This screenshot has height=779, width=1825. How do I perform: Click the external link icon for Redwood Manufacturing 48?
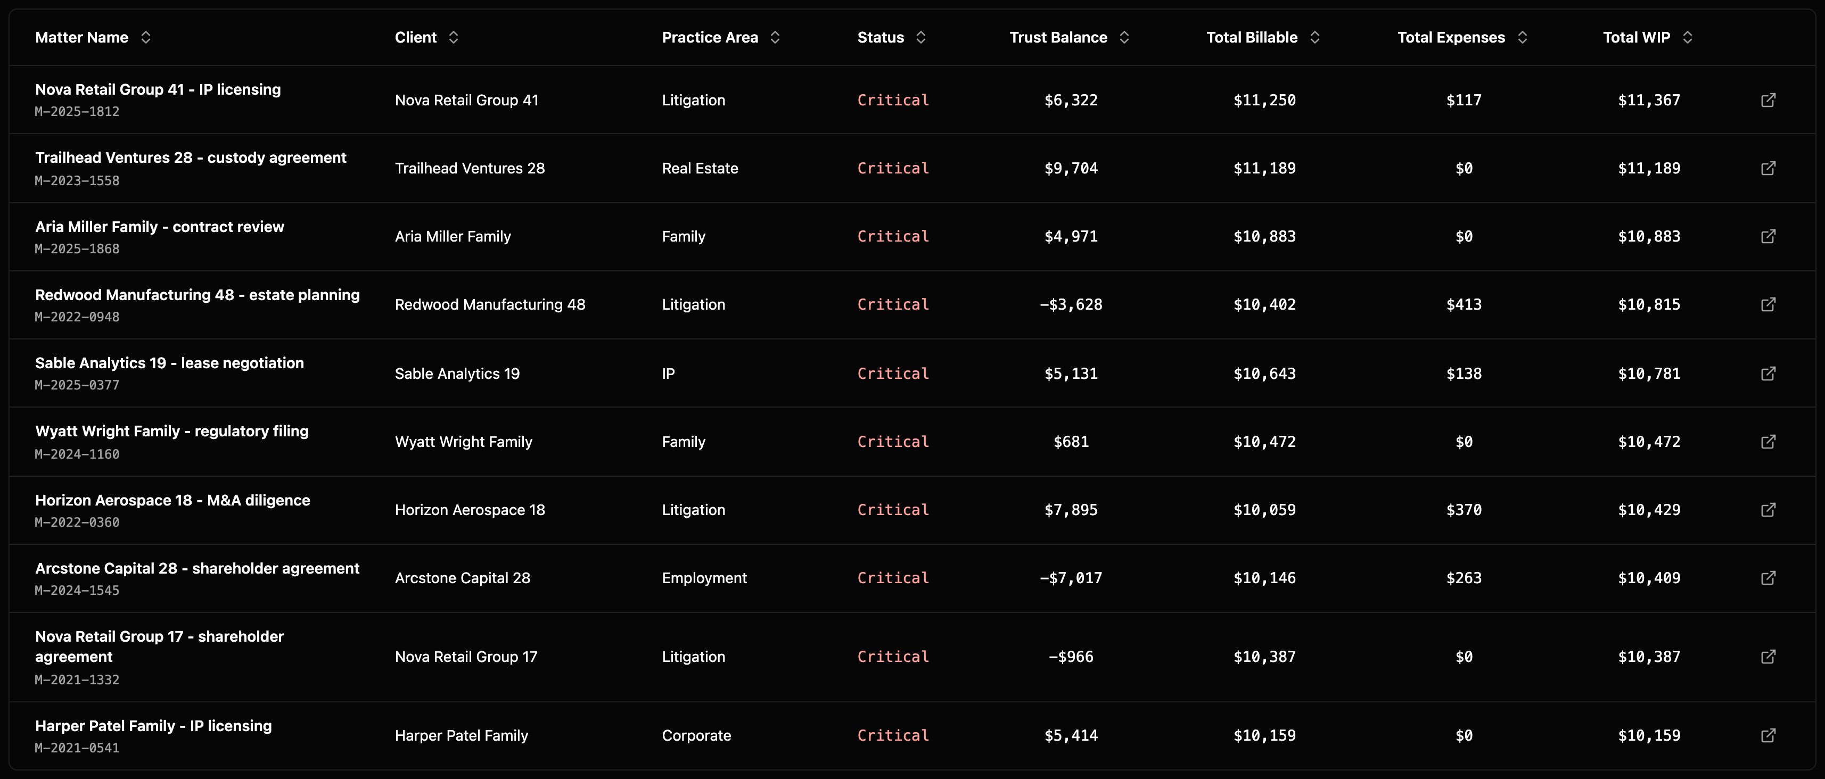pos(1769,304)
